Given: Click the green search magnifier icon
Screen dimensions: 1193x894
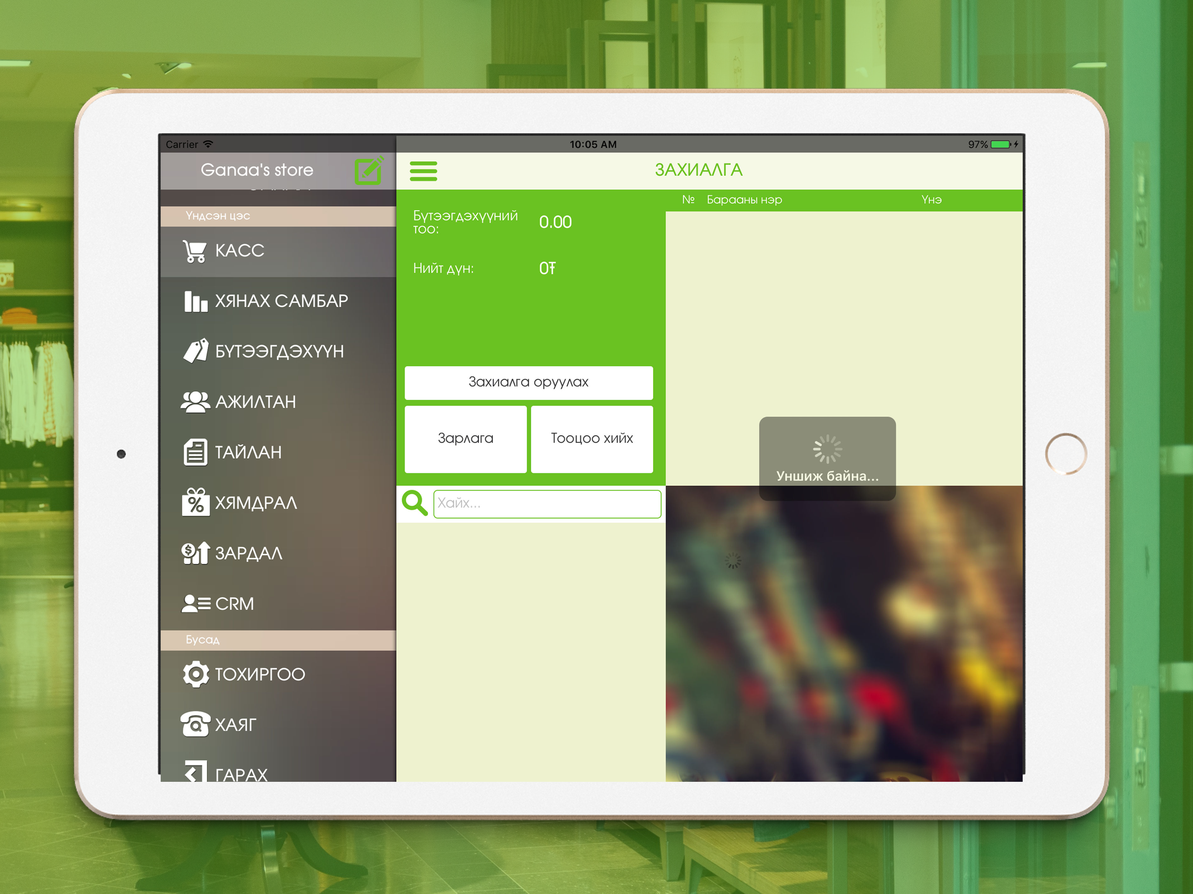Looking at the screenshot, I should (x=415, y=503).
